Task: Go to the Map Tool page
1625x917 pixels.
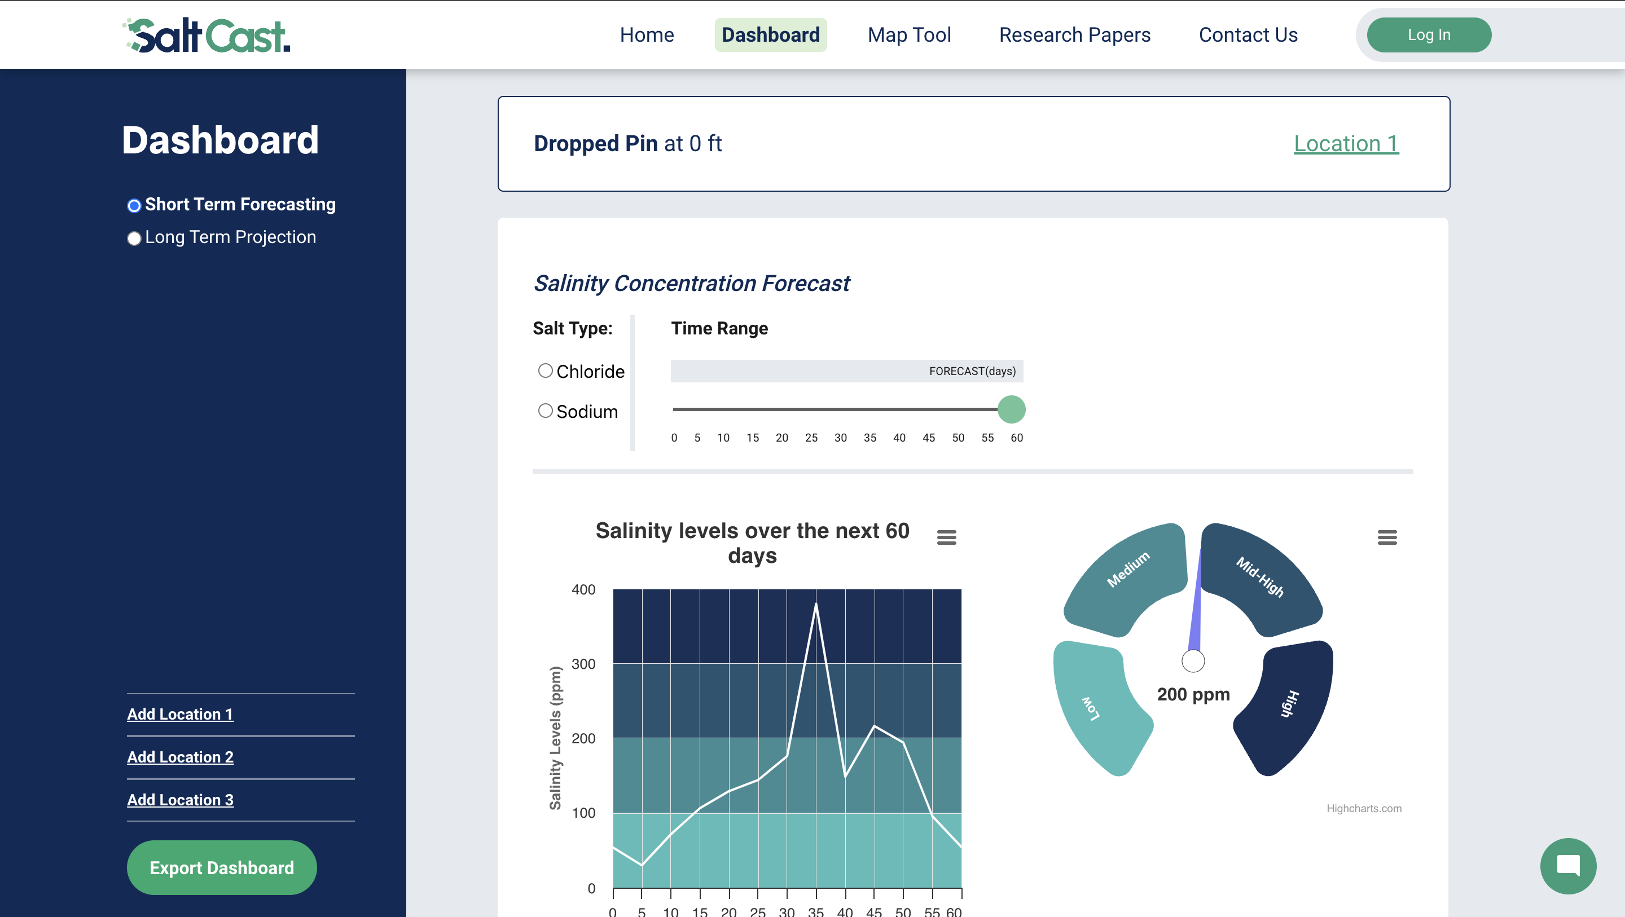Action: click(909, 35)
